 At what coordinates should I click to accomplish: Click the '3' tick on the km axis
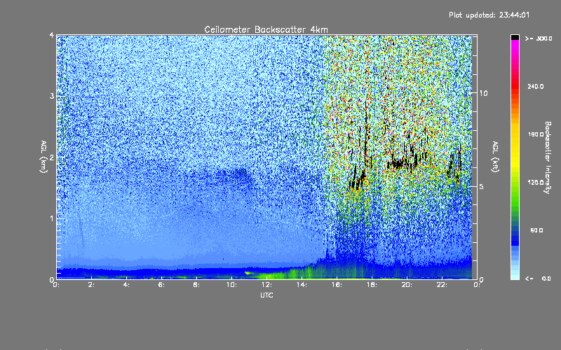pos(52,96)
